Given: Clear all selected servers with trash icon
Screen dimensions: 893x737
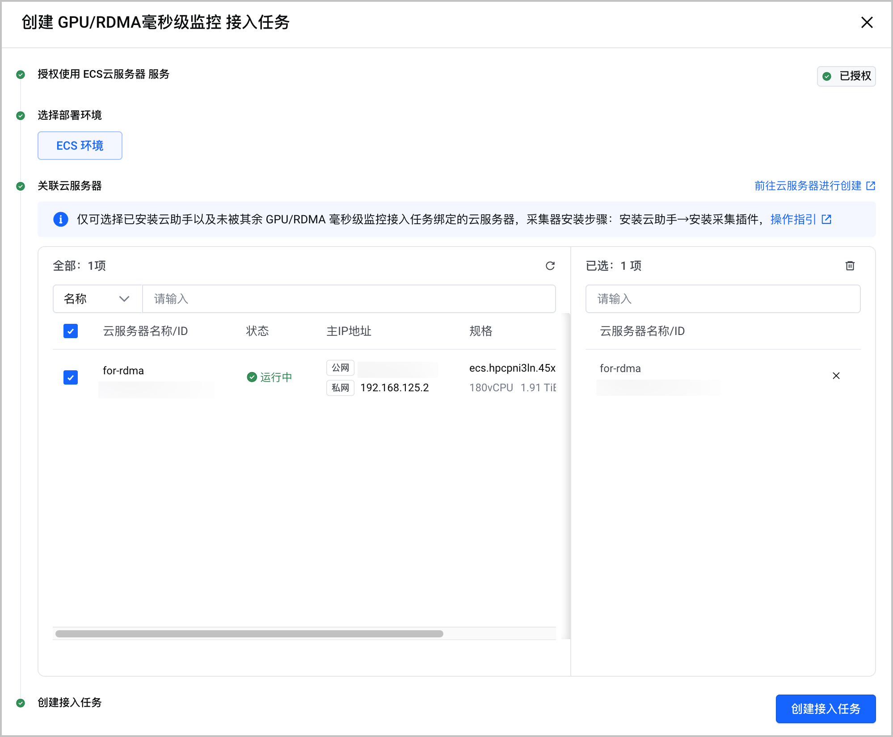Looking at the screenshot, I should tap(850, 266).
